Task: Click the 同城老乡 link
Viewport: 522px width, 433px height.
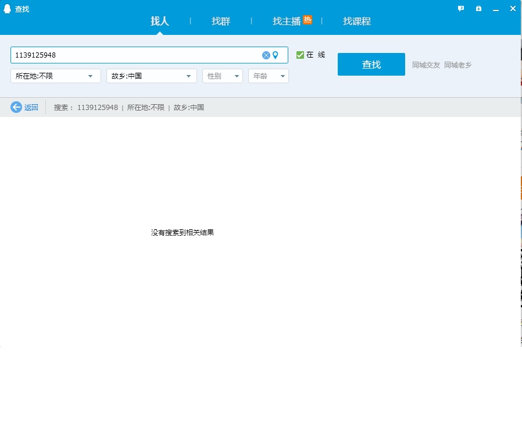Action: (458, 65)
